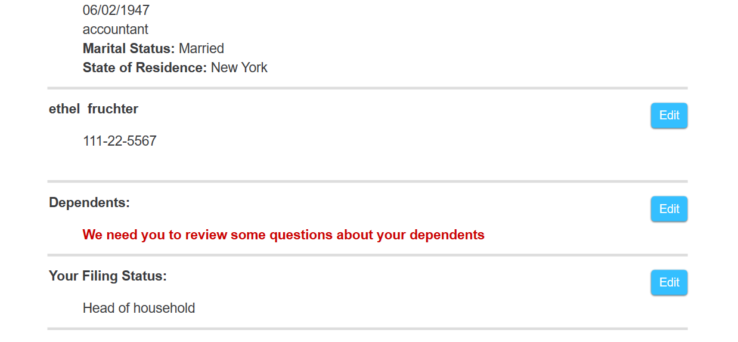Edit the Your Filing Status section
The image size is (738, 342).
point(669,282)
